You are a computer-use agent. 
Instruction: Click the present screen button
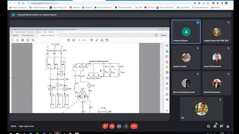[119, 126]
